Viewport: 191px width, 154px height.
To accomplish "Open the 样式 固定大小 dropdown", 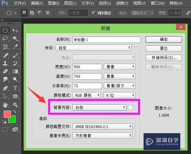I will 142,13.
